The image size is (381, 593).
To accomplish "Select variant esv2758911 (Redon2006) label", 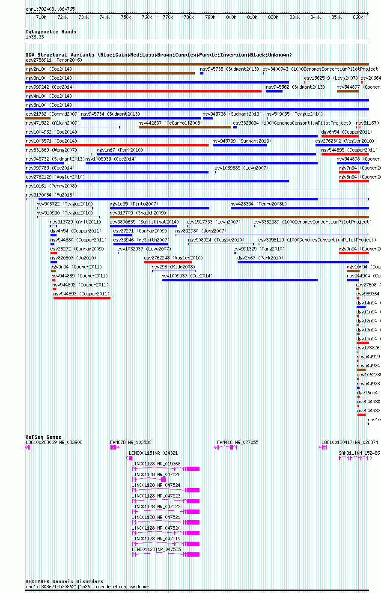I will click(x=54, y=60).
